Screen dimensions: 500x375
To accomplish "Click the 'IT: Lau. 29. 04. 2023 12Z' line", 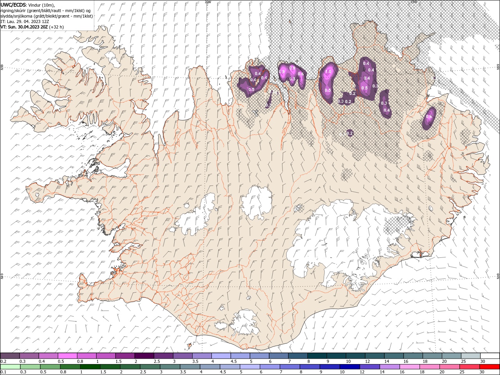I will click(25, 21).
